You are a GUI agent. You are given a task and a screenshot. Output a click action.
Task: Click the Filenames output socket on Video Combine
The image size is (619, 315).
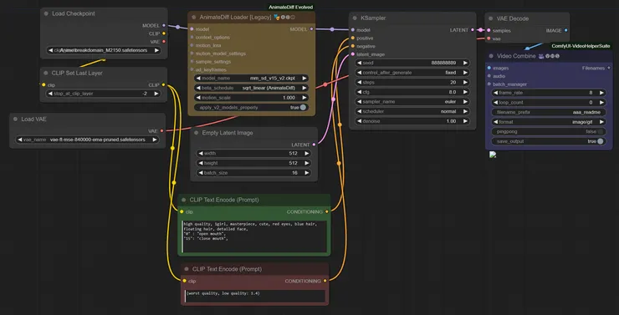click(609, 68)
